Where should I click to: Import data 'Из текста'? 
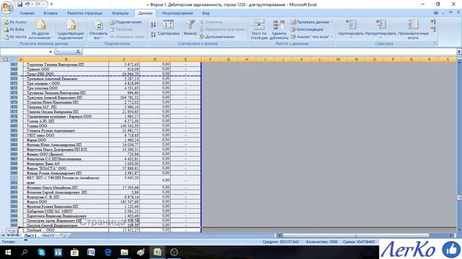(x=15, y=37)
